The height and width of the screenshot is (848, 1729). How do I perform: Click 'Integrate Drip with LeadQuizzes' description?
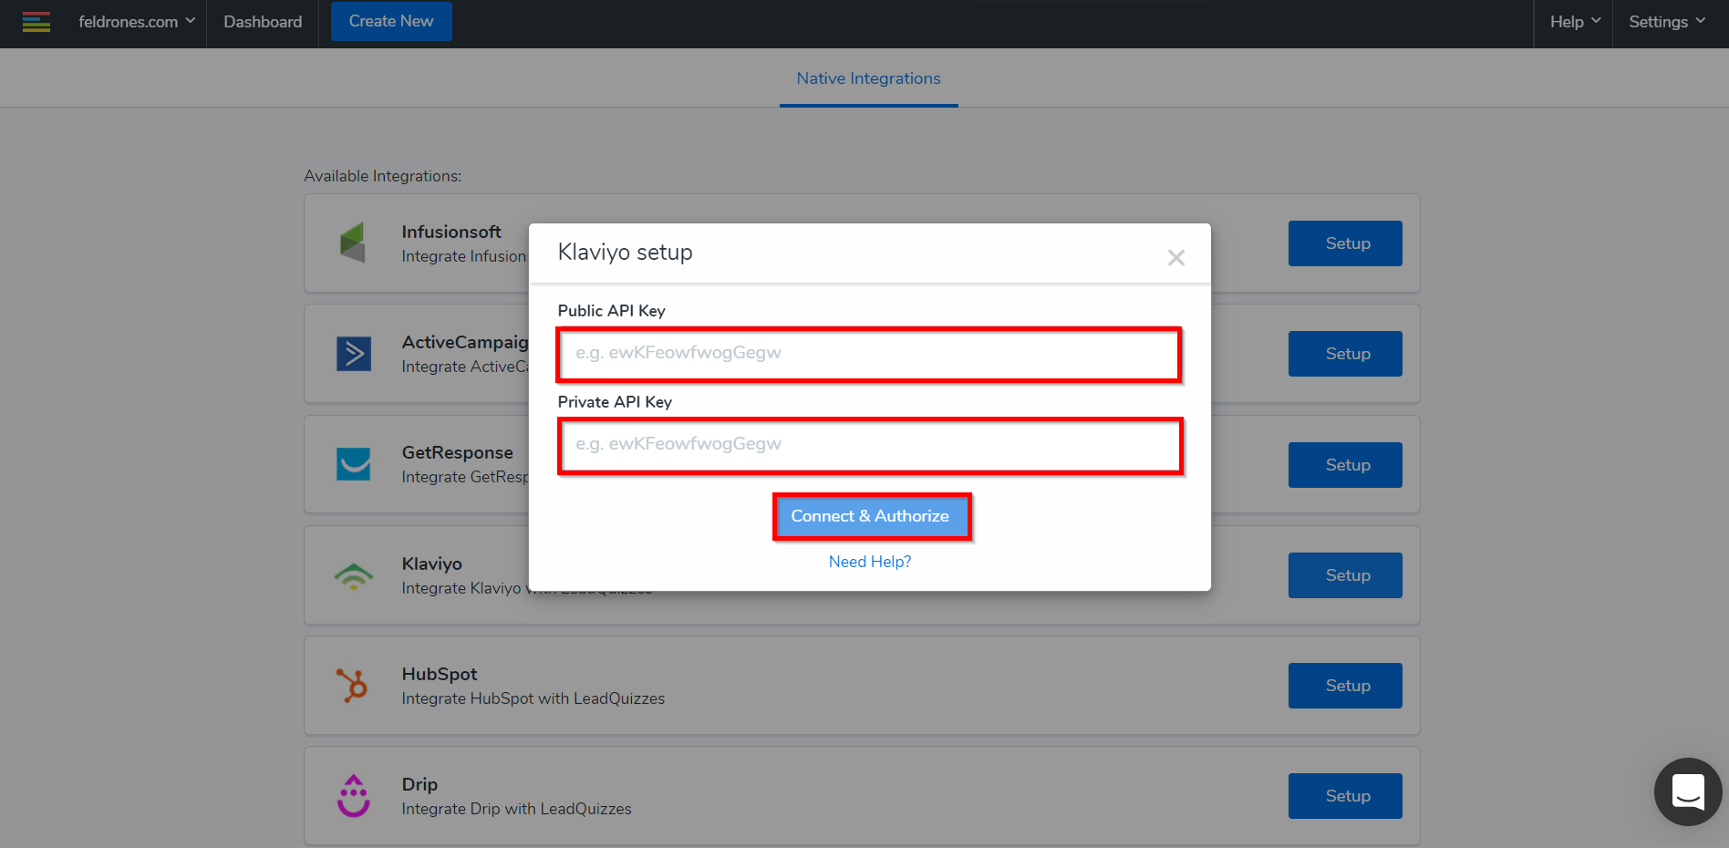tap(516, 809)
